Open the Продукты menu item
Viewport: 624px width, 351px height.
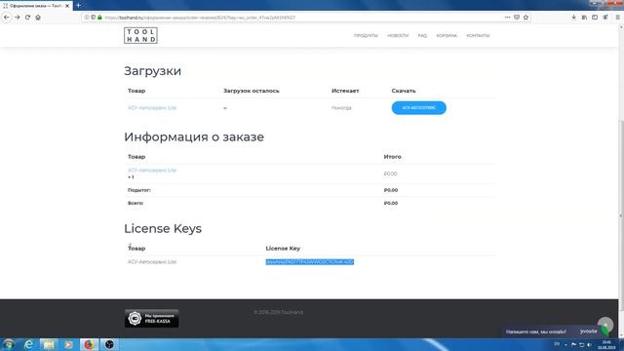click(366, 36)
